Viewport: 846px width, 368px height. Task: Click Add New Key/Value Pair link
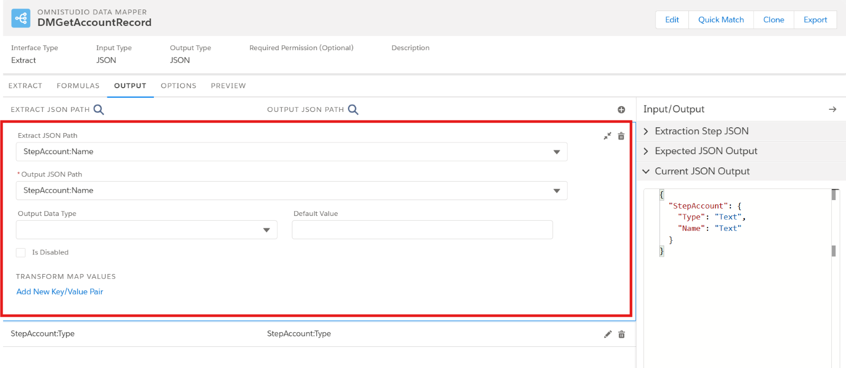(60, 291)
